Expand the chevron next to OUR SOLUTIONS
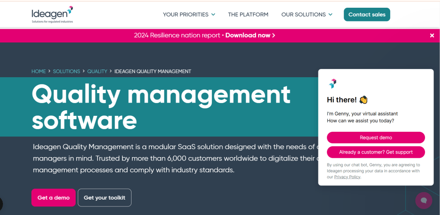This screenshot has height=215, width=440. (x=330, y=15)
